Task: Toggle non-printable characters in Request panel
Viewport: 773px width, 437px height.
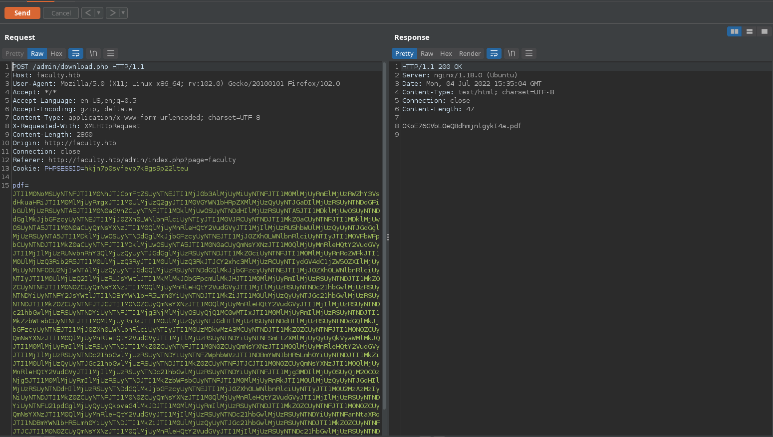Action: 93,53
